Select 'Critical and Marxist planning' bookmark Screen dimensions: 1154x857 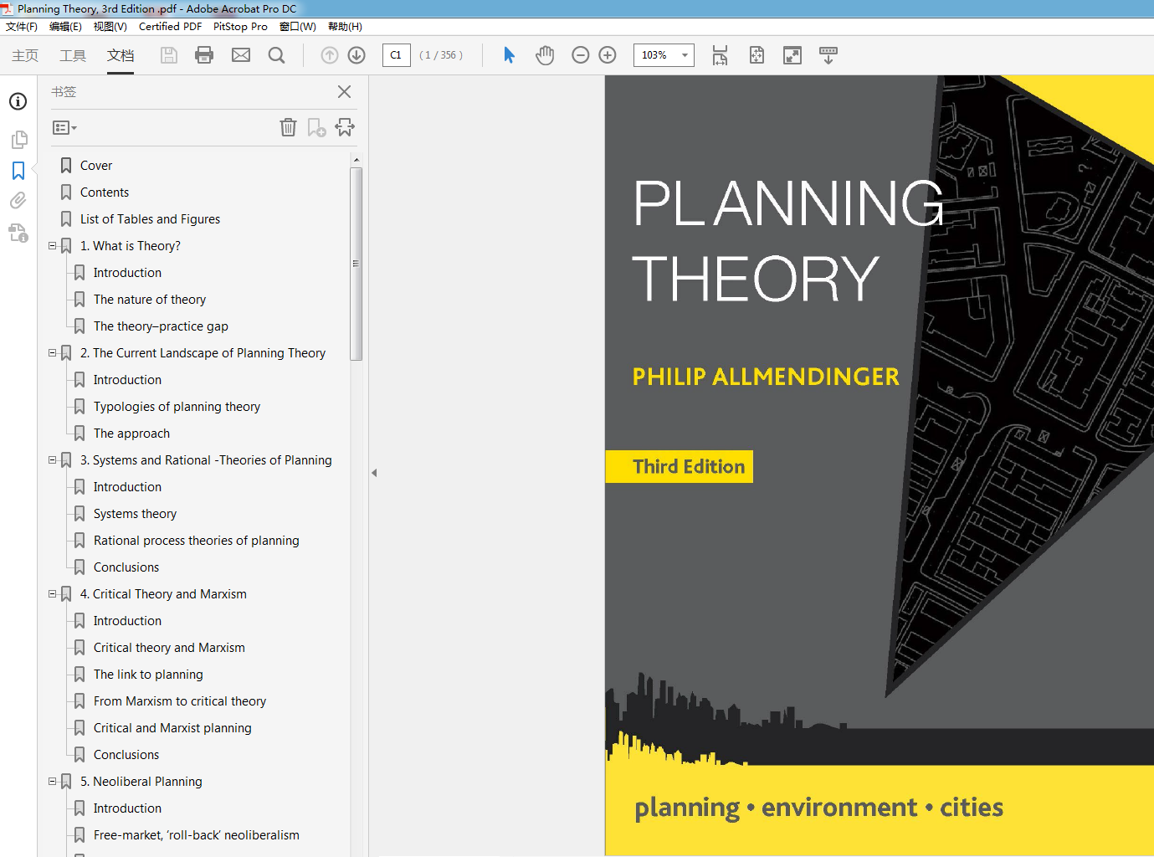click(172, 728)
